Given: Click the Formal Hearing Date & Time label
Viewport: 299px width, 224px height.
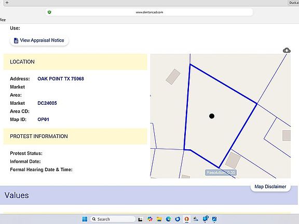Looking at the screenshot, I should 41,170.
